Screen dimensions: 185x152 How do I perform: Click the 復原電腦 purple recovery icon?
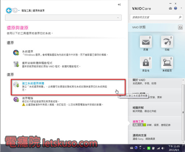pos(16,99)
